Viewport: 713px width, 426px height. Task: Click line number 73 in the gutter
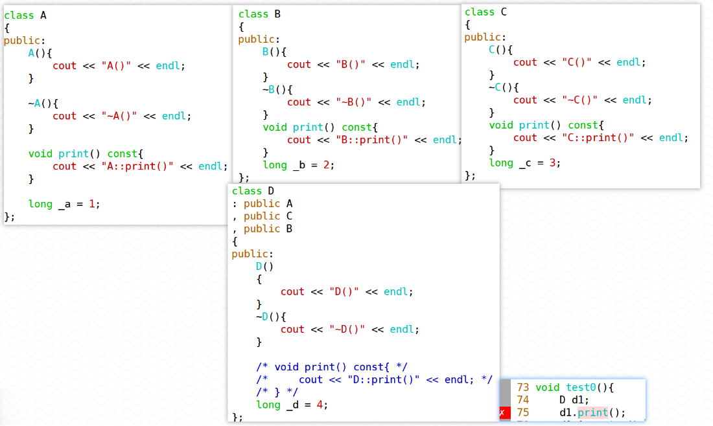523,387
